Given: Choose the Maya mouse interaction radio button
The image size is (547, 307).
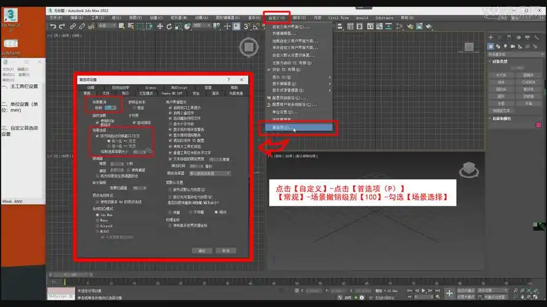Looking at the screenshot, I should [97, 220].
